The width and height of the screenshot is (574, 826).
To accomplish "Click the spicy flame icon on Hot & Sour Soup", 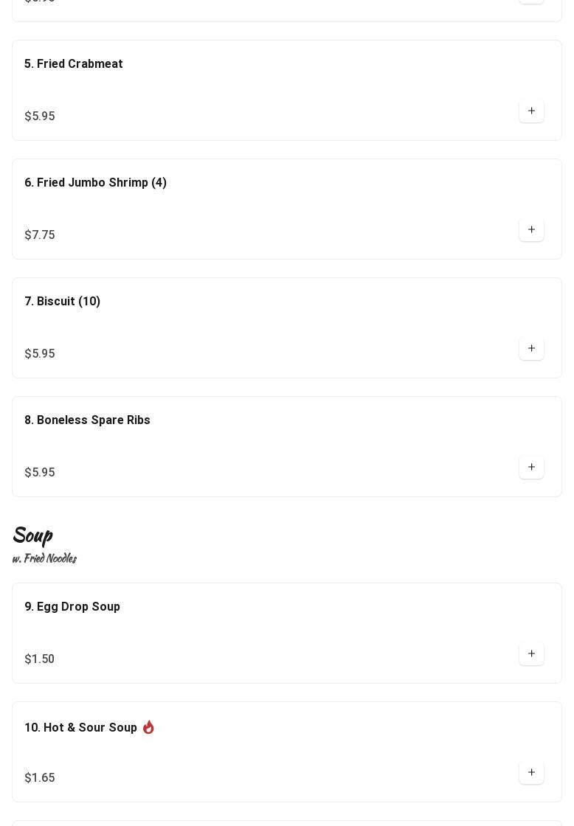I will click(148, 727).
